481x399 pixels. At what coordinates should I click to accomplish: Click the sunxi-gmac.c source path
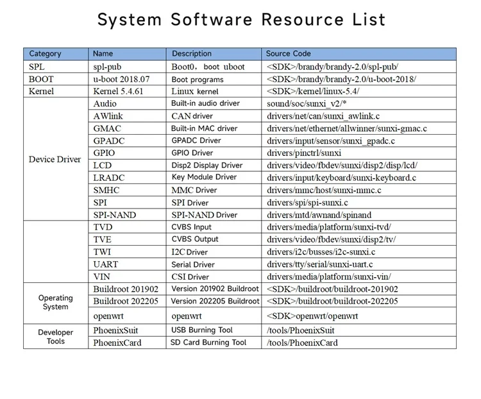tap(347, 128)
